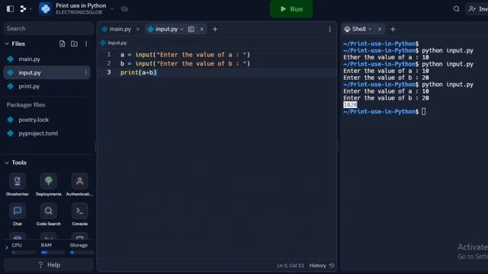The height and width of the screenshot is (274, 488).
Task: Click the Ln 3, Col 11 status
Action: 291,266
